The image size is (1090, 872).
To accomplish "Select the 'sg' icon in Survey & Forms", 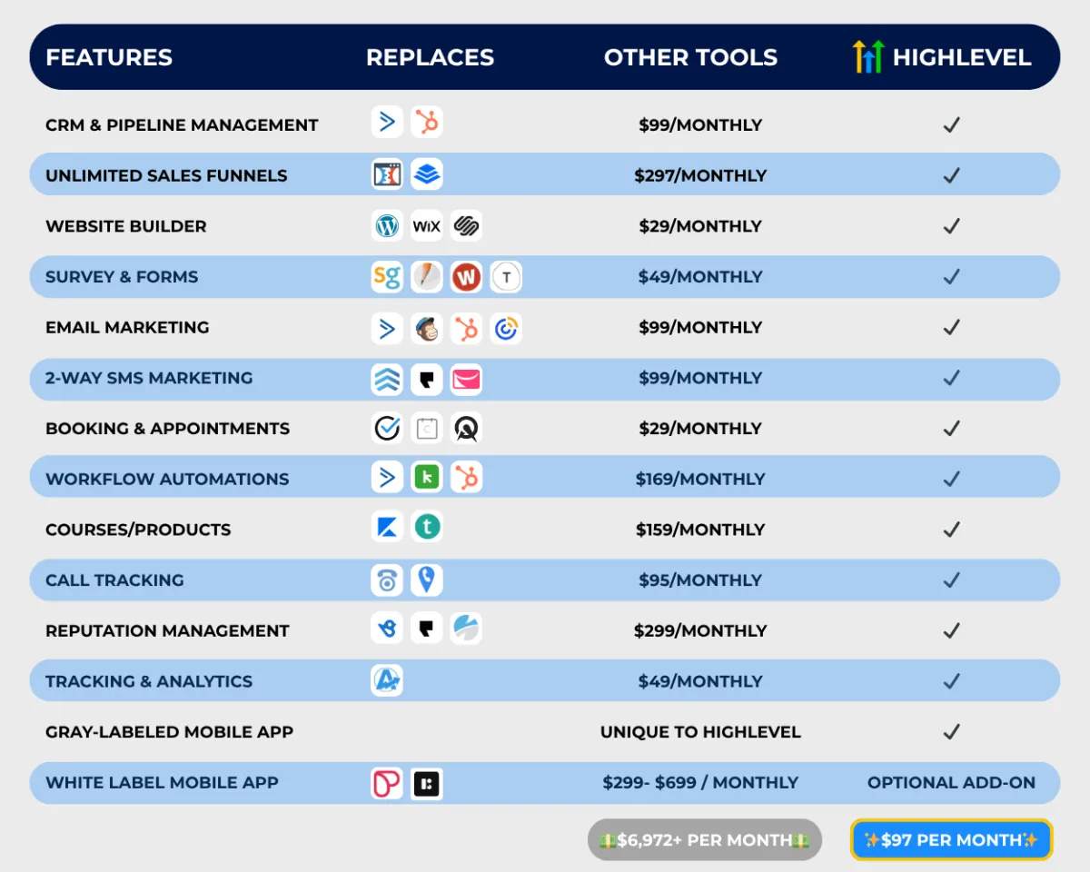I will click(x=388, y=277).
